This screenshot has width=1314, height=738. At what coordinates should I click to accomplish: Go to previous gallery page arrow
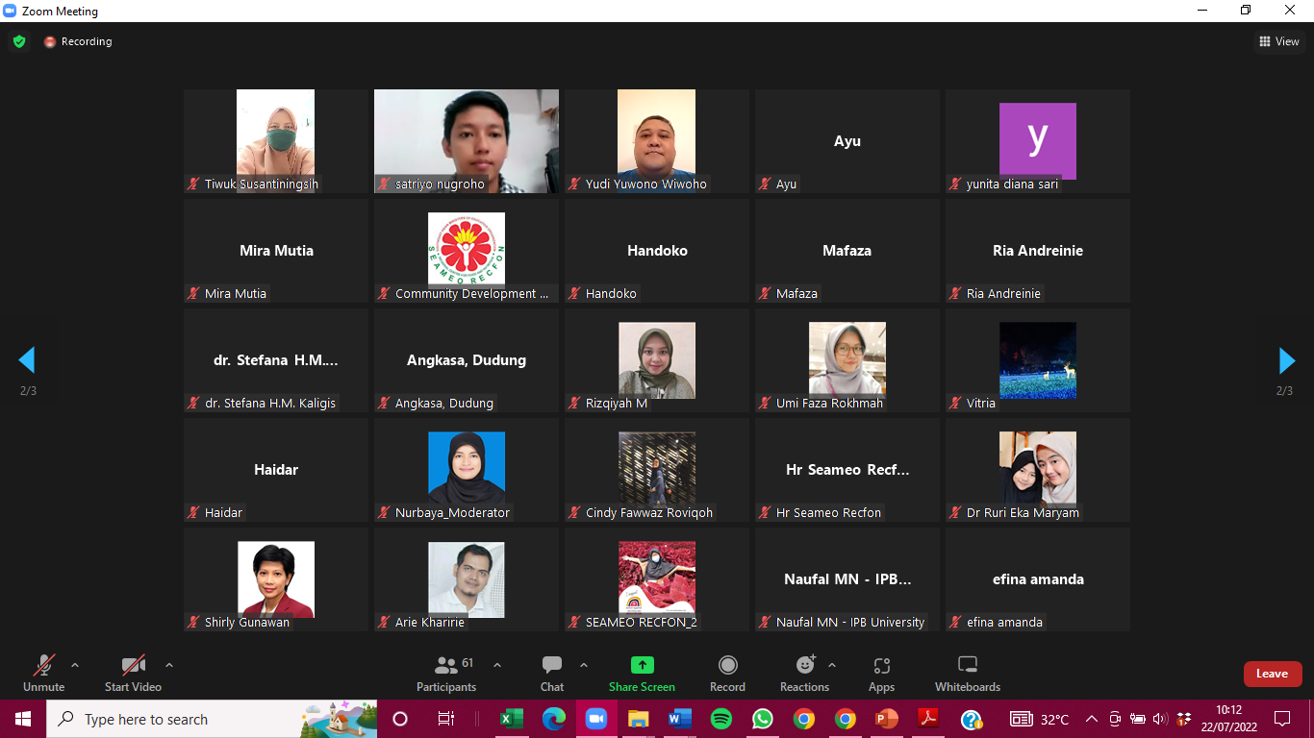tap(27, 360)
